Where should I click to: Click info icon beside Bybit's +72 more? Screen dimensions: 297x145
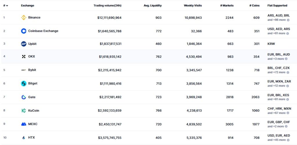[288, 72]
